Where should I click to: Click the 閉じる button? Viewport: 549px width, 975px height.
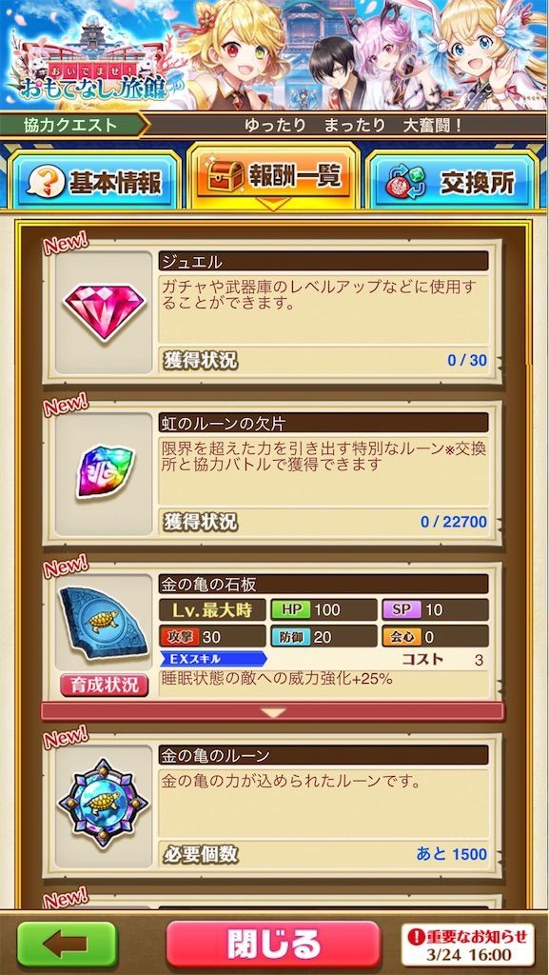point(273,944)
